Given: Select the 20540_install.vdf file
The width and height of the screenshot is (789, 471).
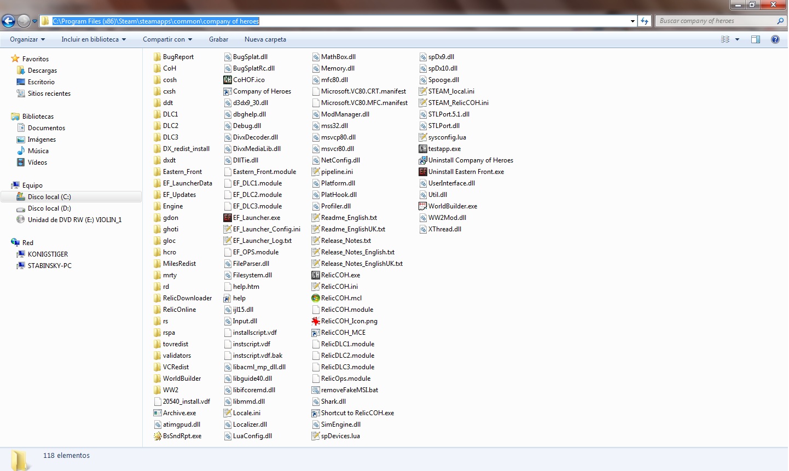Looking at the screenshot, I should (182, 402).
